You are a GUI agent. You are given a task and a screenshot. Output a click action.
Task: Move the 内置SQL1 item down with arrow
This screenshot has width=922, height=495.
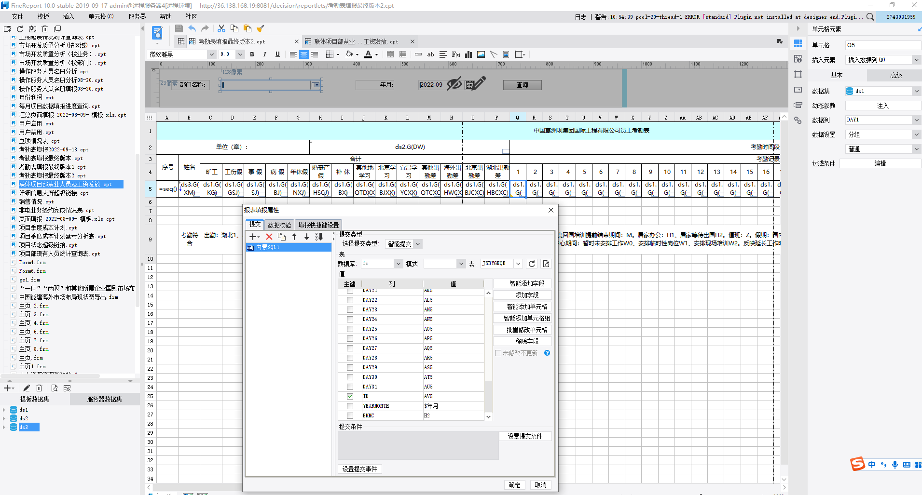[306, 237]
